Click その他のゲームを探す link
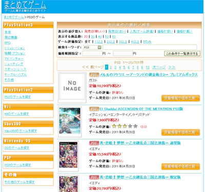This screenshot has width=205, height=192. pyautogui.click(x=19, y=182)
